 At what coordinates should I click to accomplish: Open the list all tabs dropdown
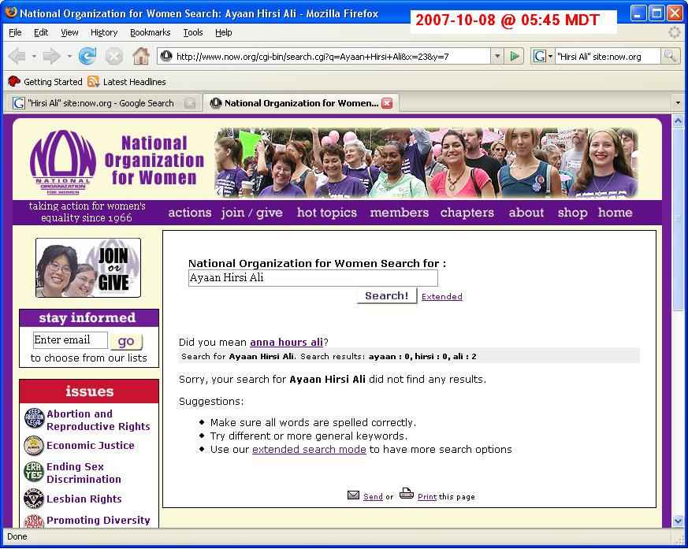click(x=678, y=103)
